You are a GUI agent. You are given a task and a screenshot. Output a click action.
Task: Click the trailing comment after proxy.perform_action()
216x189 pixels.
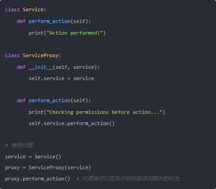128,179
